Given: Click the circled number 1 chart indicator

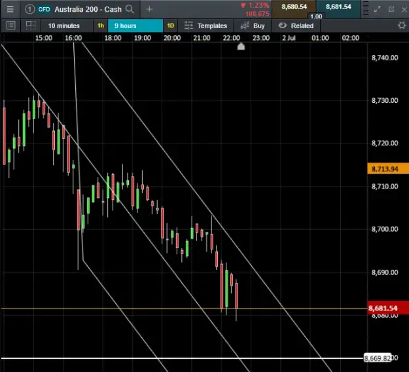Looking at the screenshot, I should (29, 9).
